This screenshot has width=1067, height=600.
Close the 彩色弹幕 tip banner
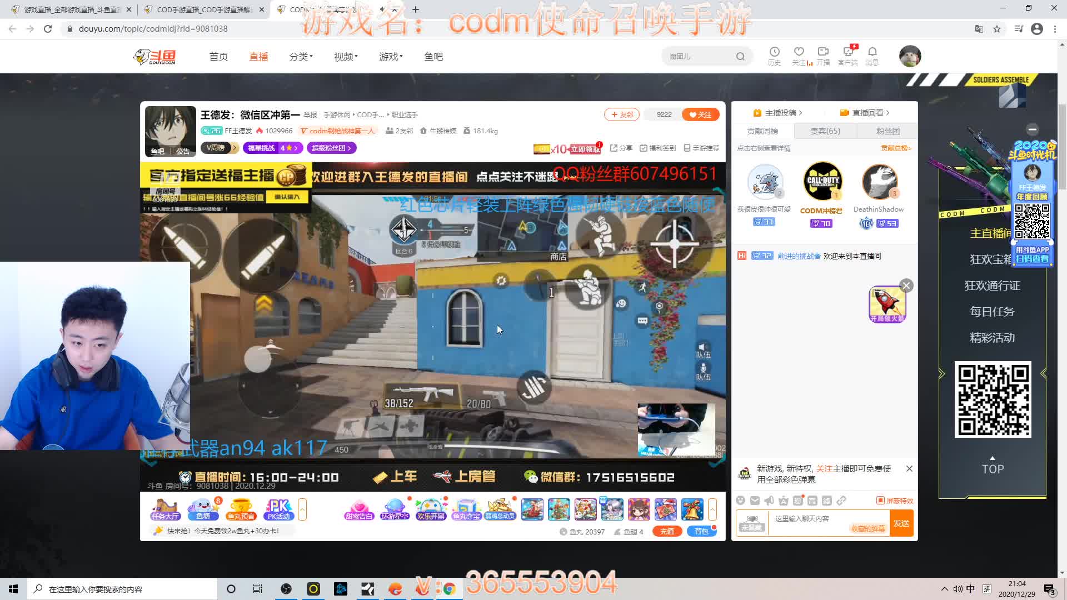pos(909,469)
